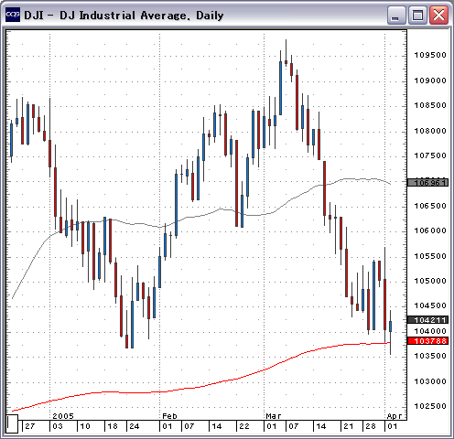Viewport: 454px width, 439px height.
Task: Click the 105500 price axis value
Action: click(430, 256)
